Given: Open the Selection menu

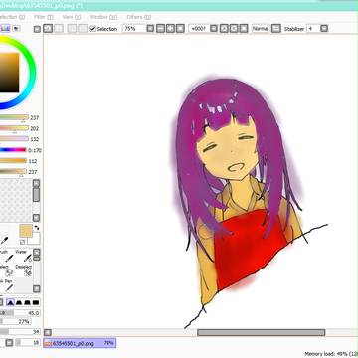Looking at the screenshot, I should [12, 17].
